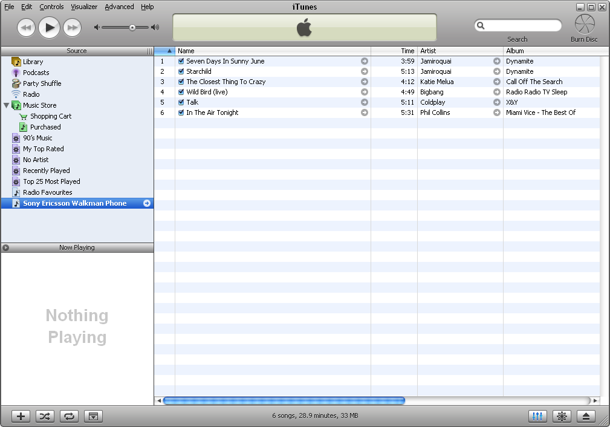610x427 pixels.
Task: Click the volume slider knob
Action: (132, 27)
